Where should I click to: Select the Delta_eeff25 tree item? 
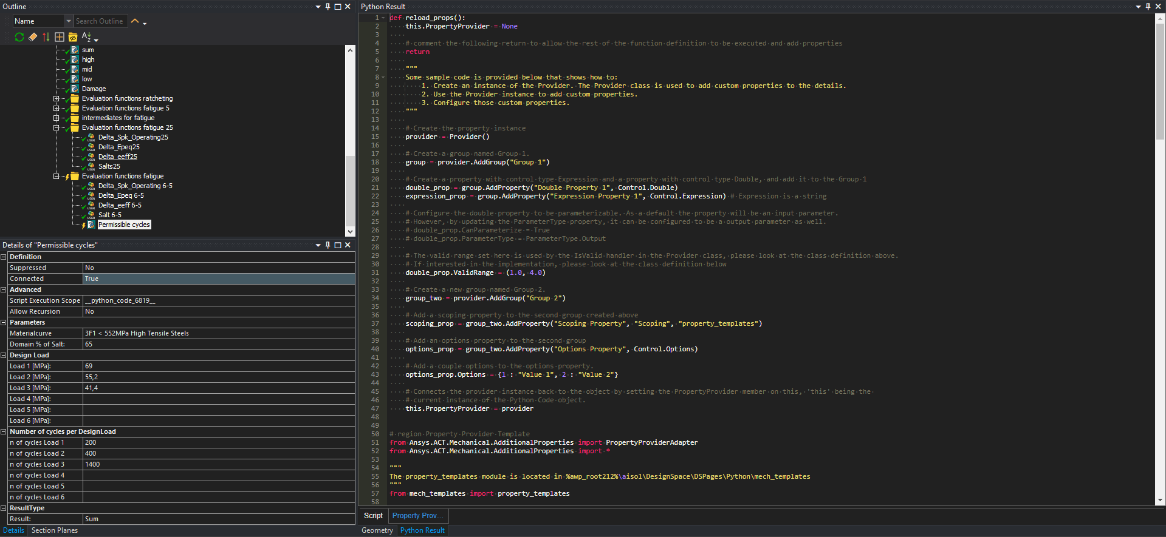tap(118, 157)
